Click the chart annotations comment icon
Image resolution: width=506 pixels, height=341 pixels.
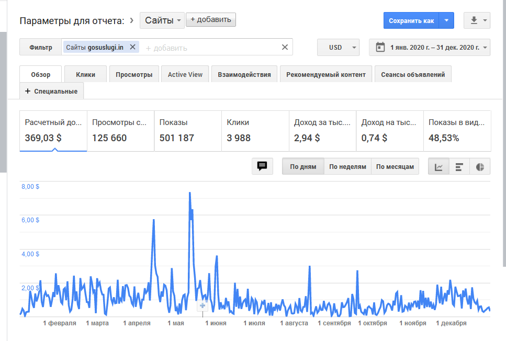click(262, 166)
